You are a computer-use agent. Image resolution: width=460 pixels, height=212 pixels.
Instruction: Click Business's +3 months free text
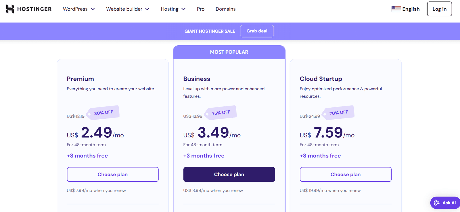click(x=204, y=156)
